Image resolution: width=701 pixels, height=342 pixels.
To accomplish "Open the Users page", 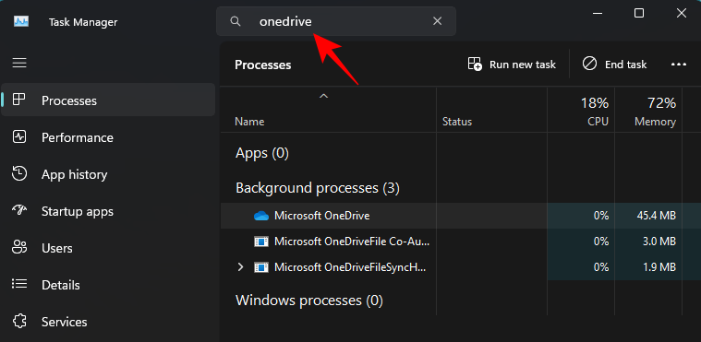I will coord(108,248).
